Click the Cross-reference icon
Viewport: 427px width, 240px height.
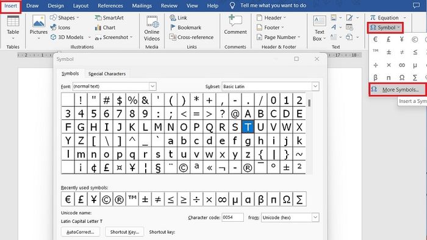173,37
